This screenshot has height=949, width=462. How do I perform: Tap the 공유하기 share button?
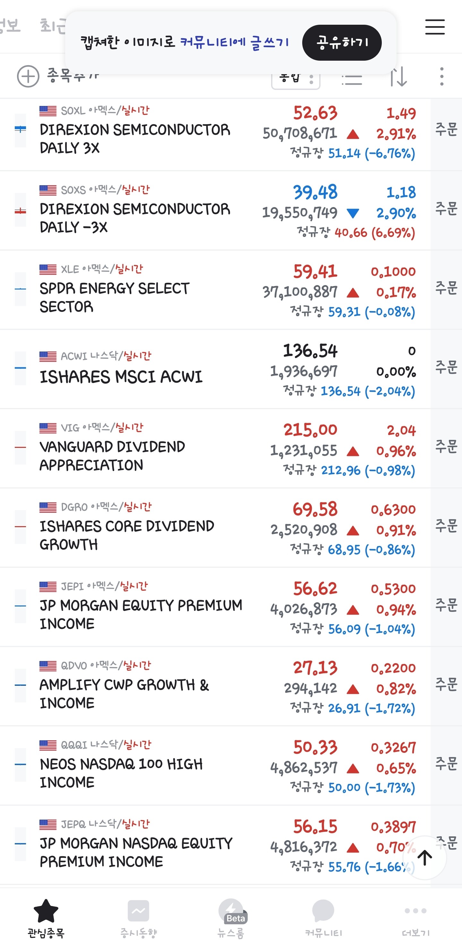[x=341, y=42]
